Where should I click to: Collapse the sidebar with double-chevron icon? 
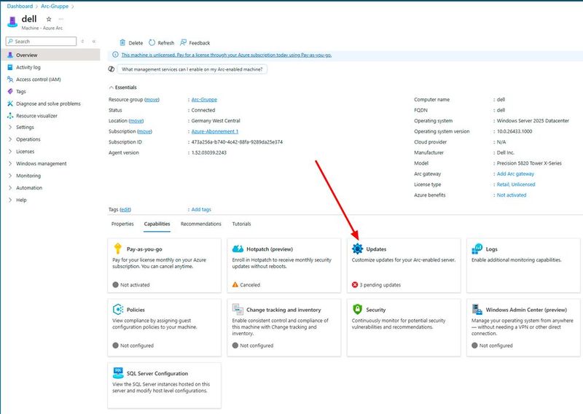pos(94,42)
